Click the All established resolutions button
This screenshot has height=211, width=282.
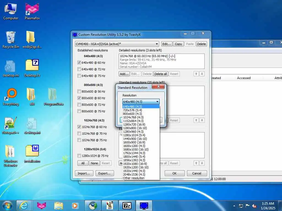[83, 163]
